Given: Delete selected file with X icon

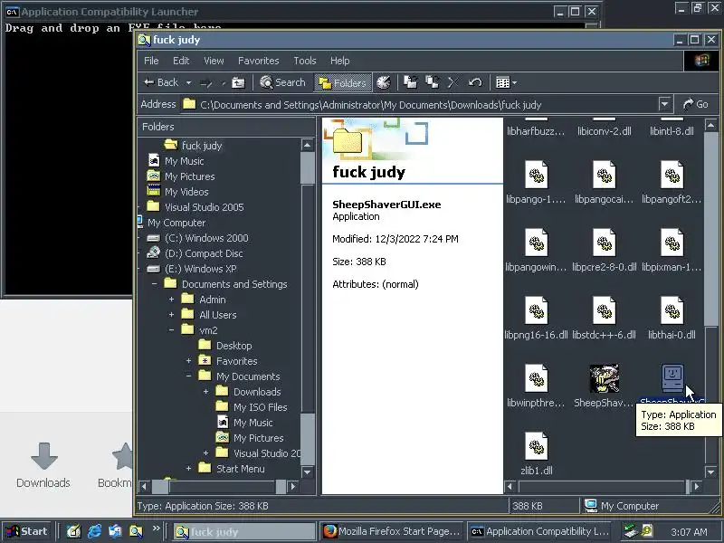Looking at the screenshot, I should tap(453, 82).
